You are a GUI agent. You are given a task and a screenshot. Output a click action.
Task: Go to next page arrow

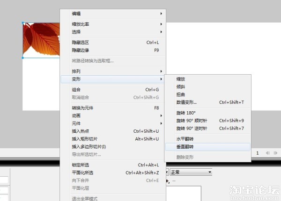coord(276,153)
